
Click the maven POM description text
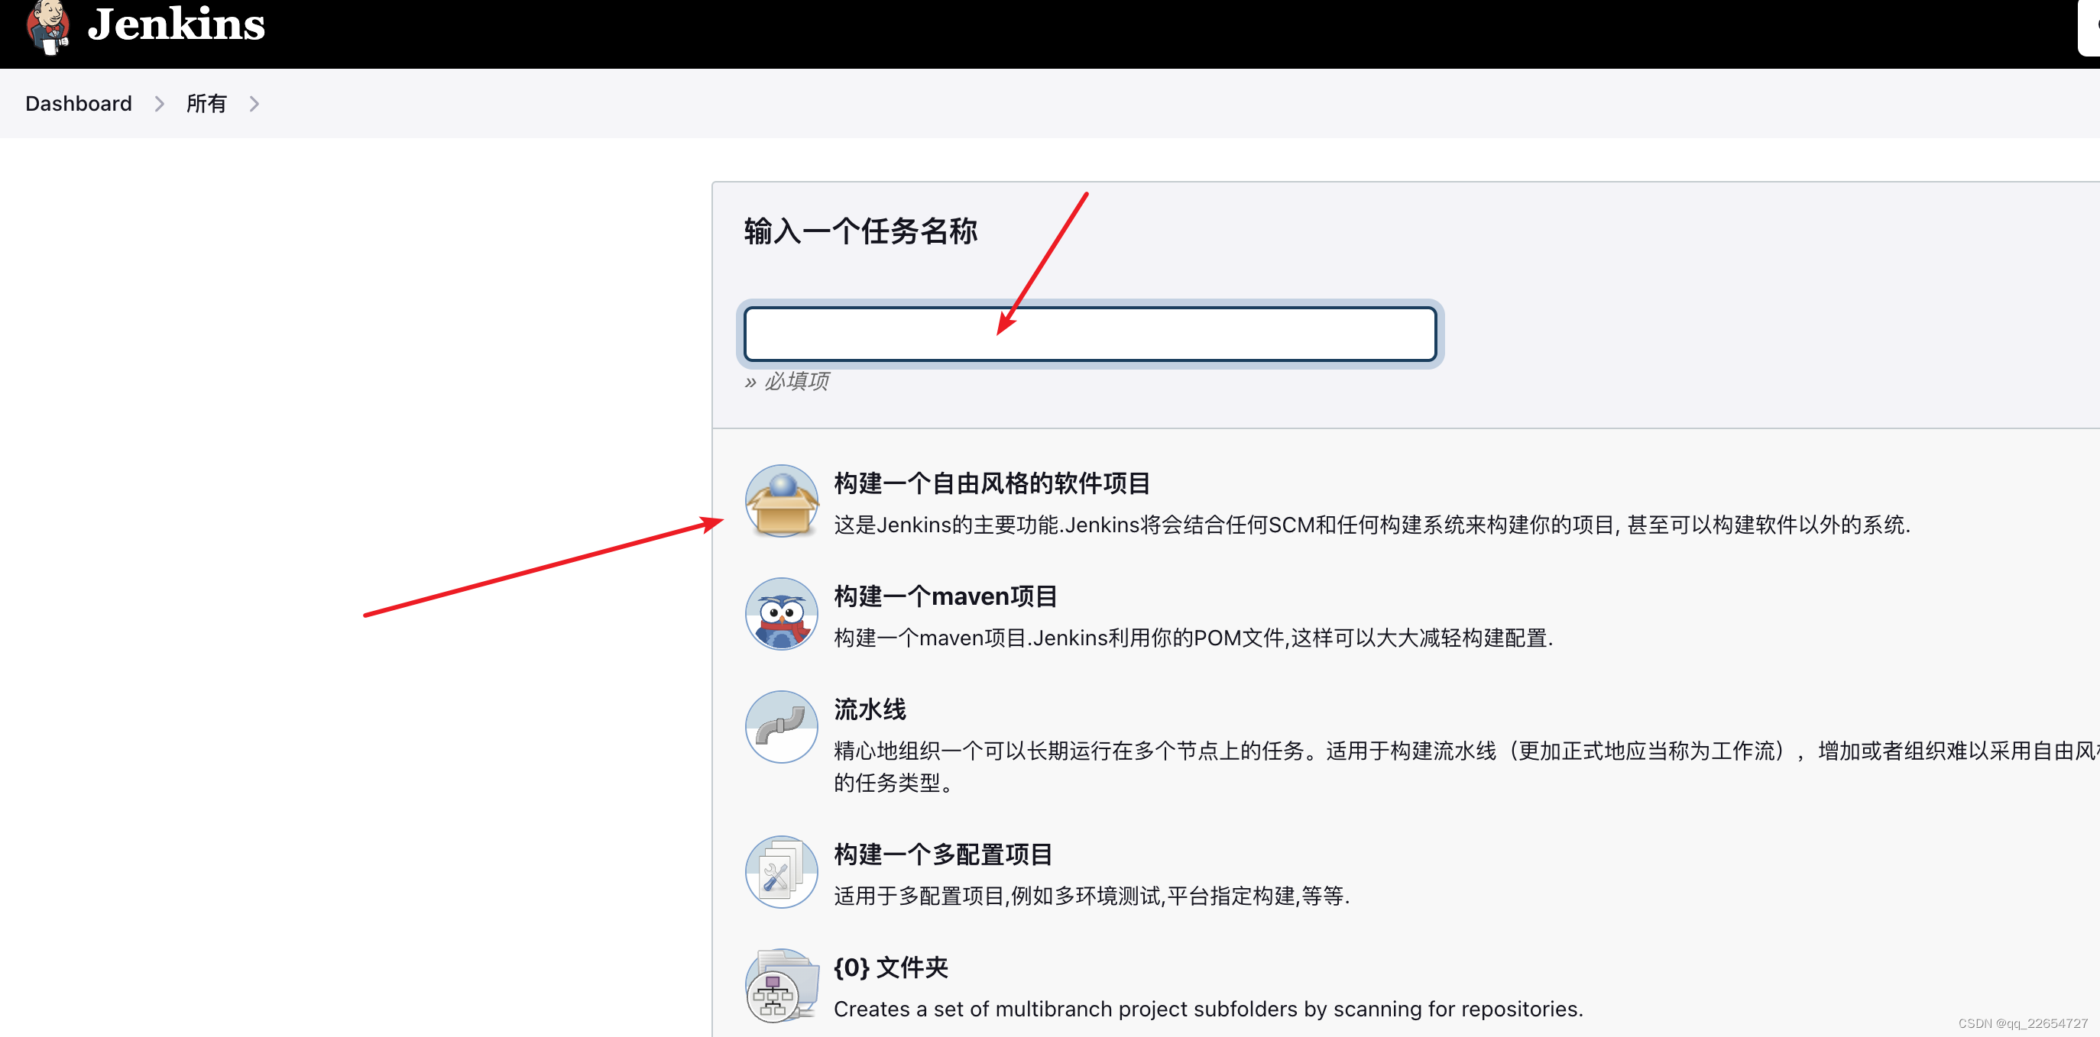1193,638
